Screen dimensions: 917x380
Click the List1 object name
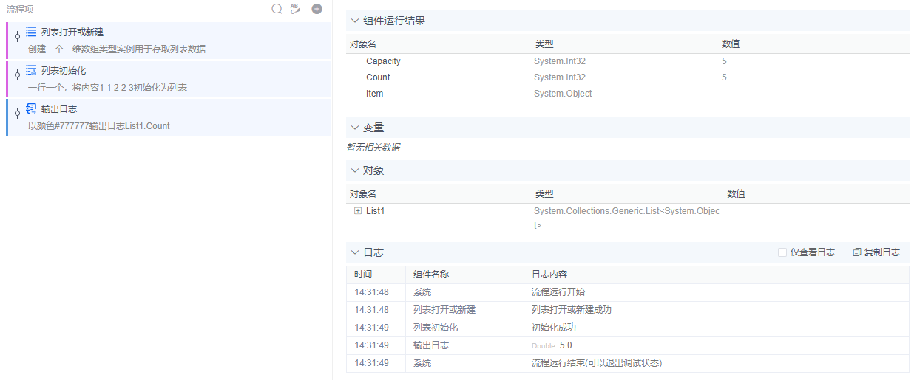(376, 211)
